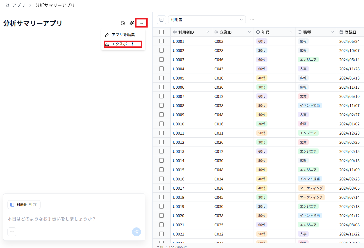
Task: Click the select-type icon in 職種 header
Action: point(300,32)
